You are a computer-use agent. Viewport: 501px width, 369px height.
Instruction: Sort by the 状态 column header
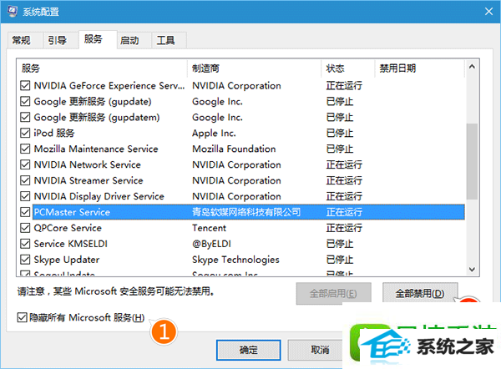click(x=348, y=68)
